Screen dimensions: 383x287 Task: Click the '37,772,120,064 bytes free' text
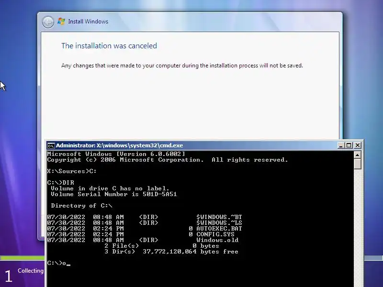pos(191,252)
